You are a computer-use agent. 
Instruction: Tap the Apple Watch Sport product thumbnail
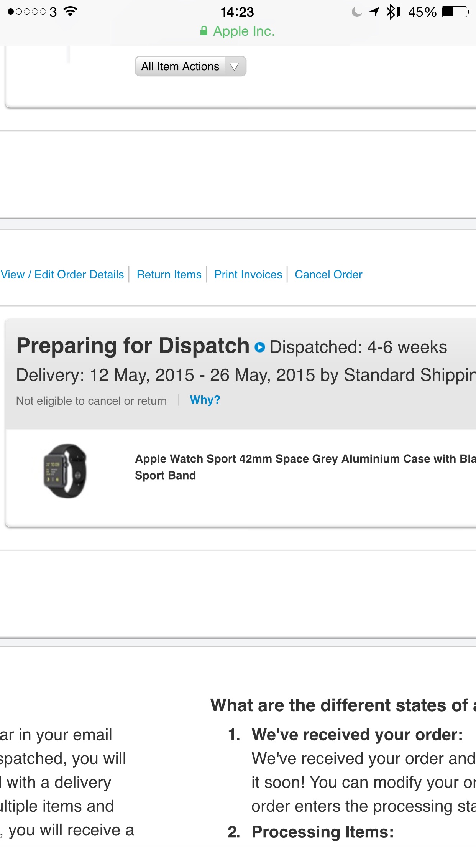pos(65,471)
